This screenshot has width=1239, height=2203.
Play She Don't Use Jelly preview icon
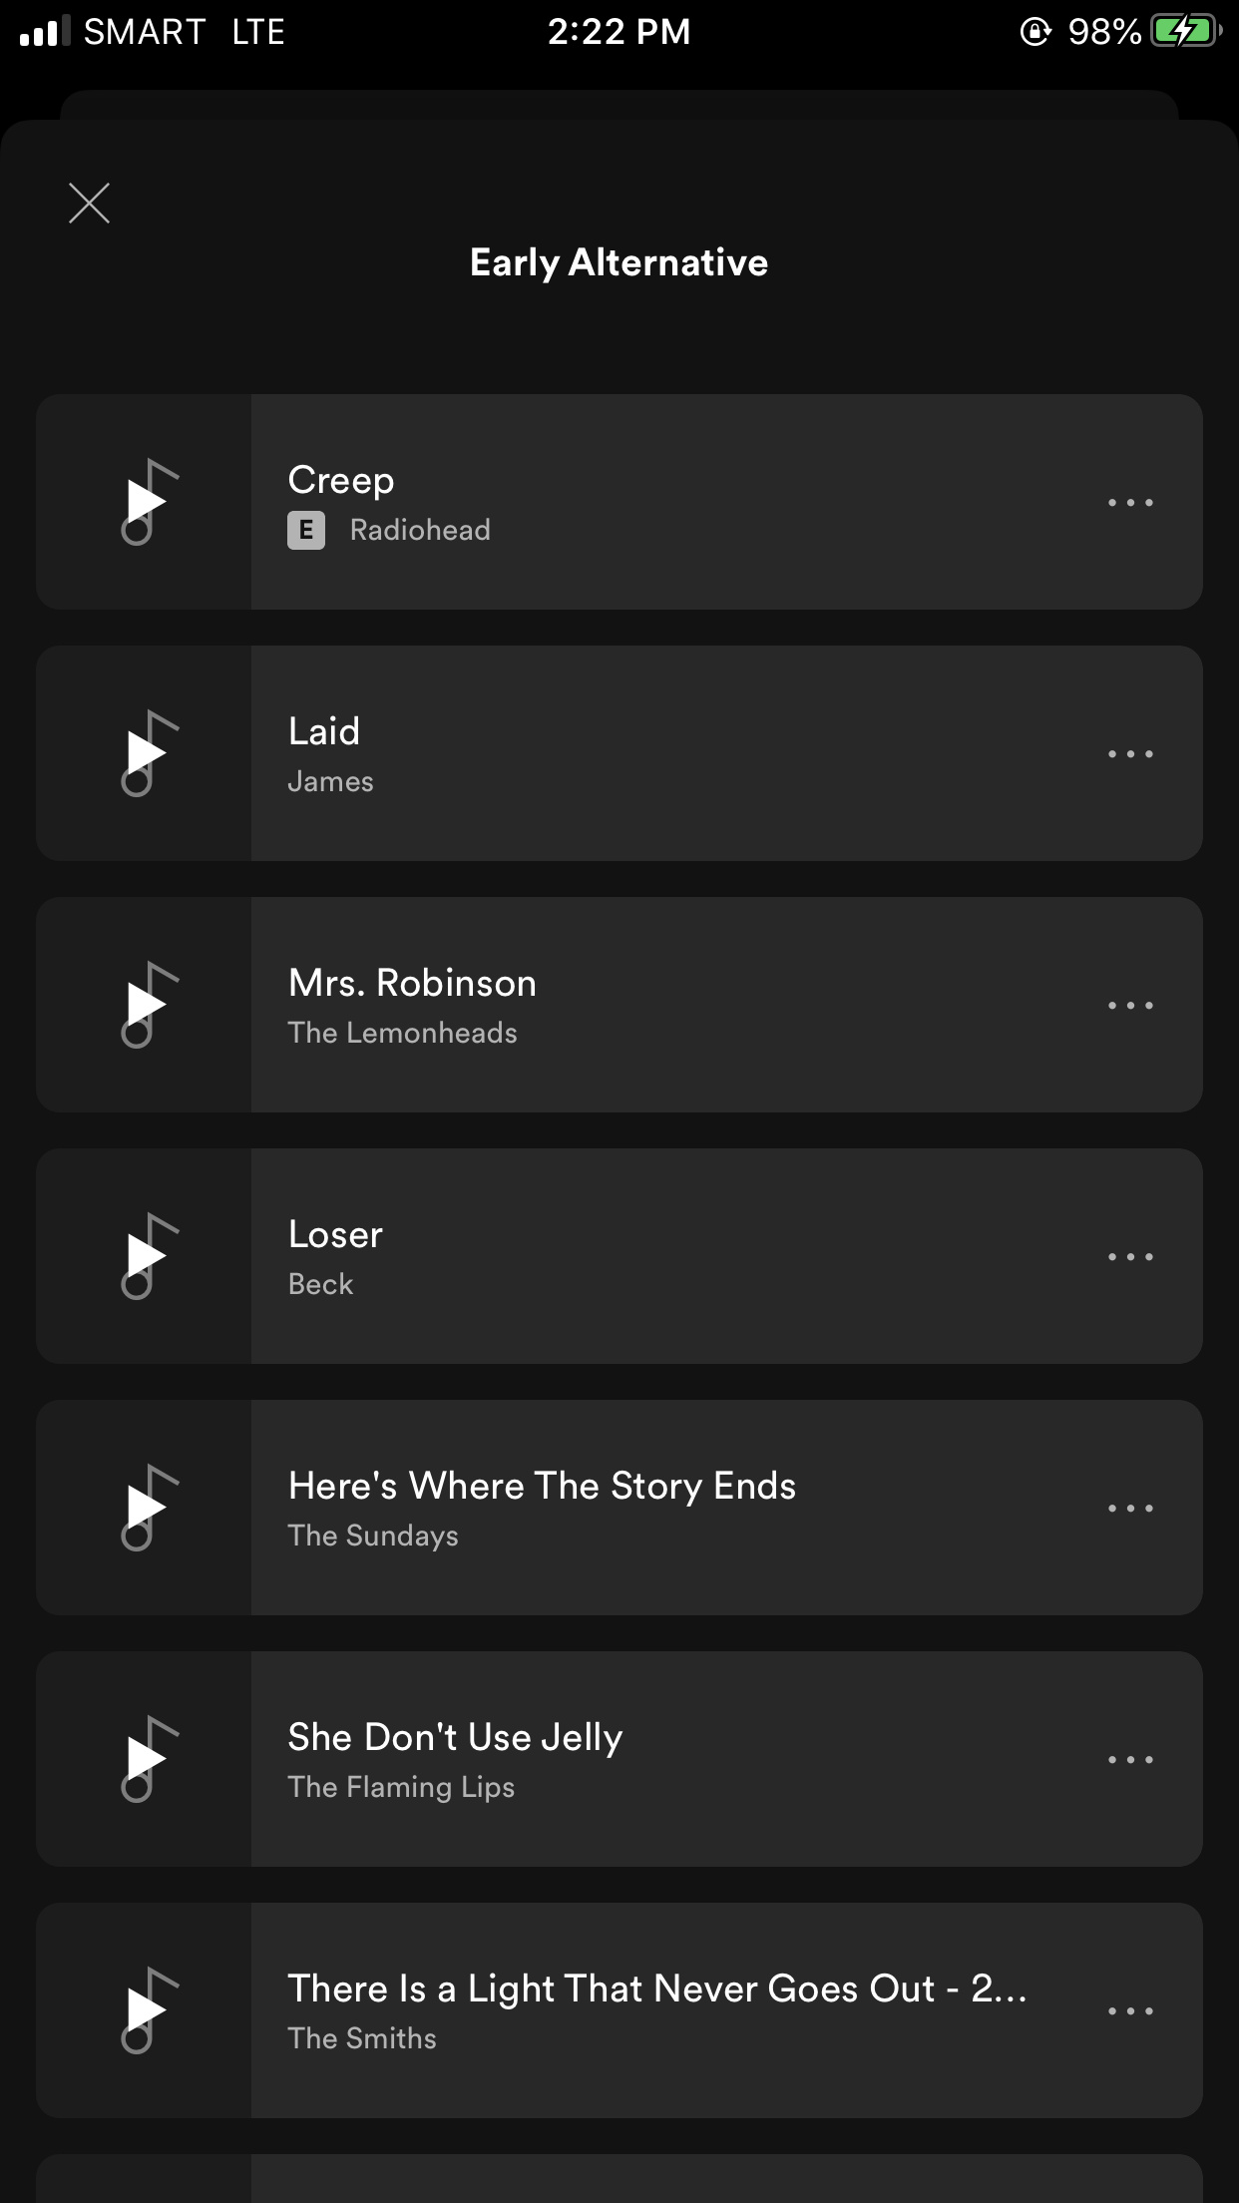coord(146,1759)
